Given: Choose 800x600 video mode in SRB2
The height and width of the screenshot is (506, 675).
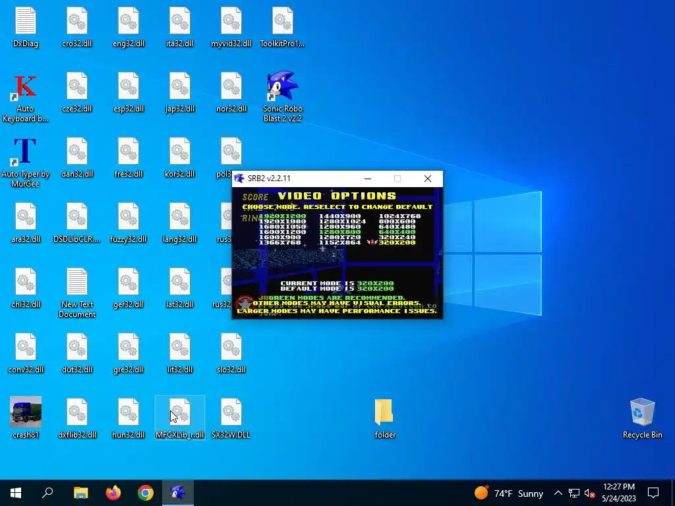Looking at the screenshot, I should point(397,221).
